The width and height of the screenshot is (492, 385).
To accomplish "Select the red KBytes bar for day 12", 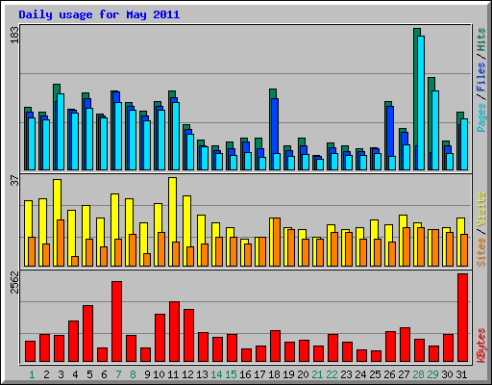I will click(x=188, y=336).
